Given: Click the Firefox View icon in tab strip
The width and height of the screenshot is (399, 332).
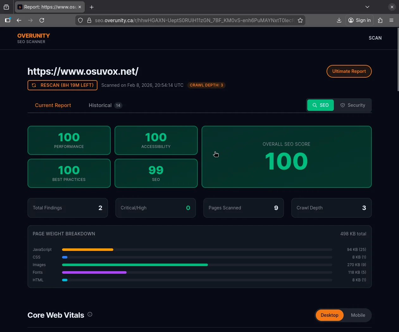Looking at the screenshot, I should pos(6,7).
